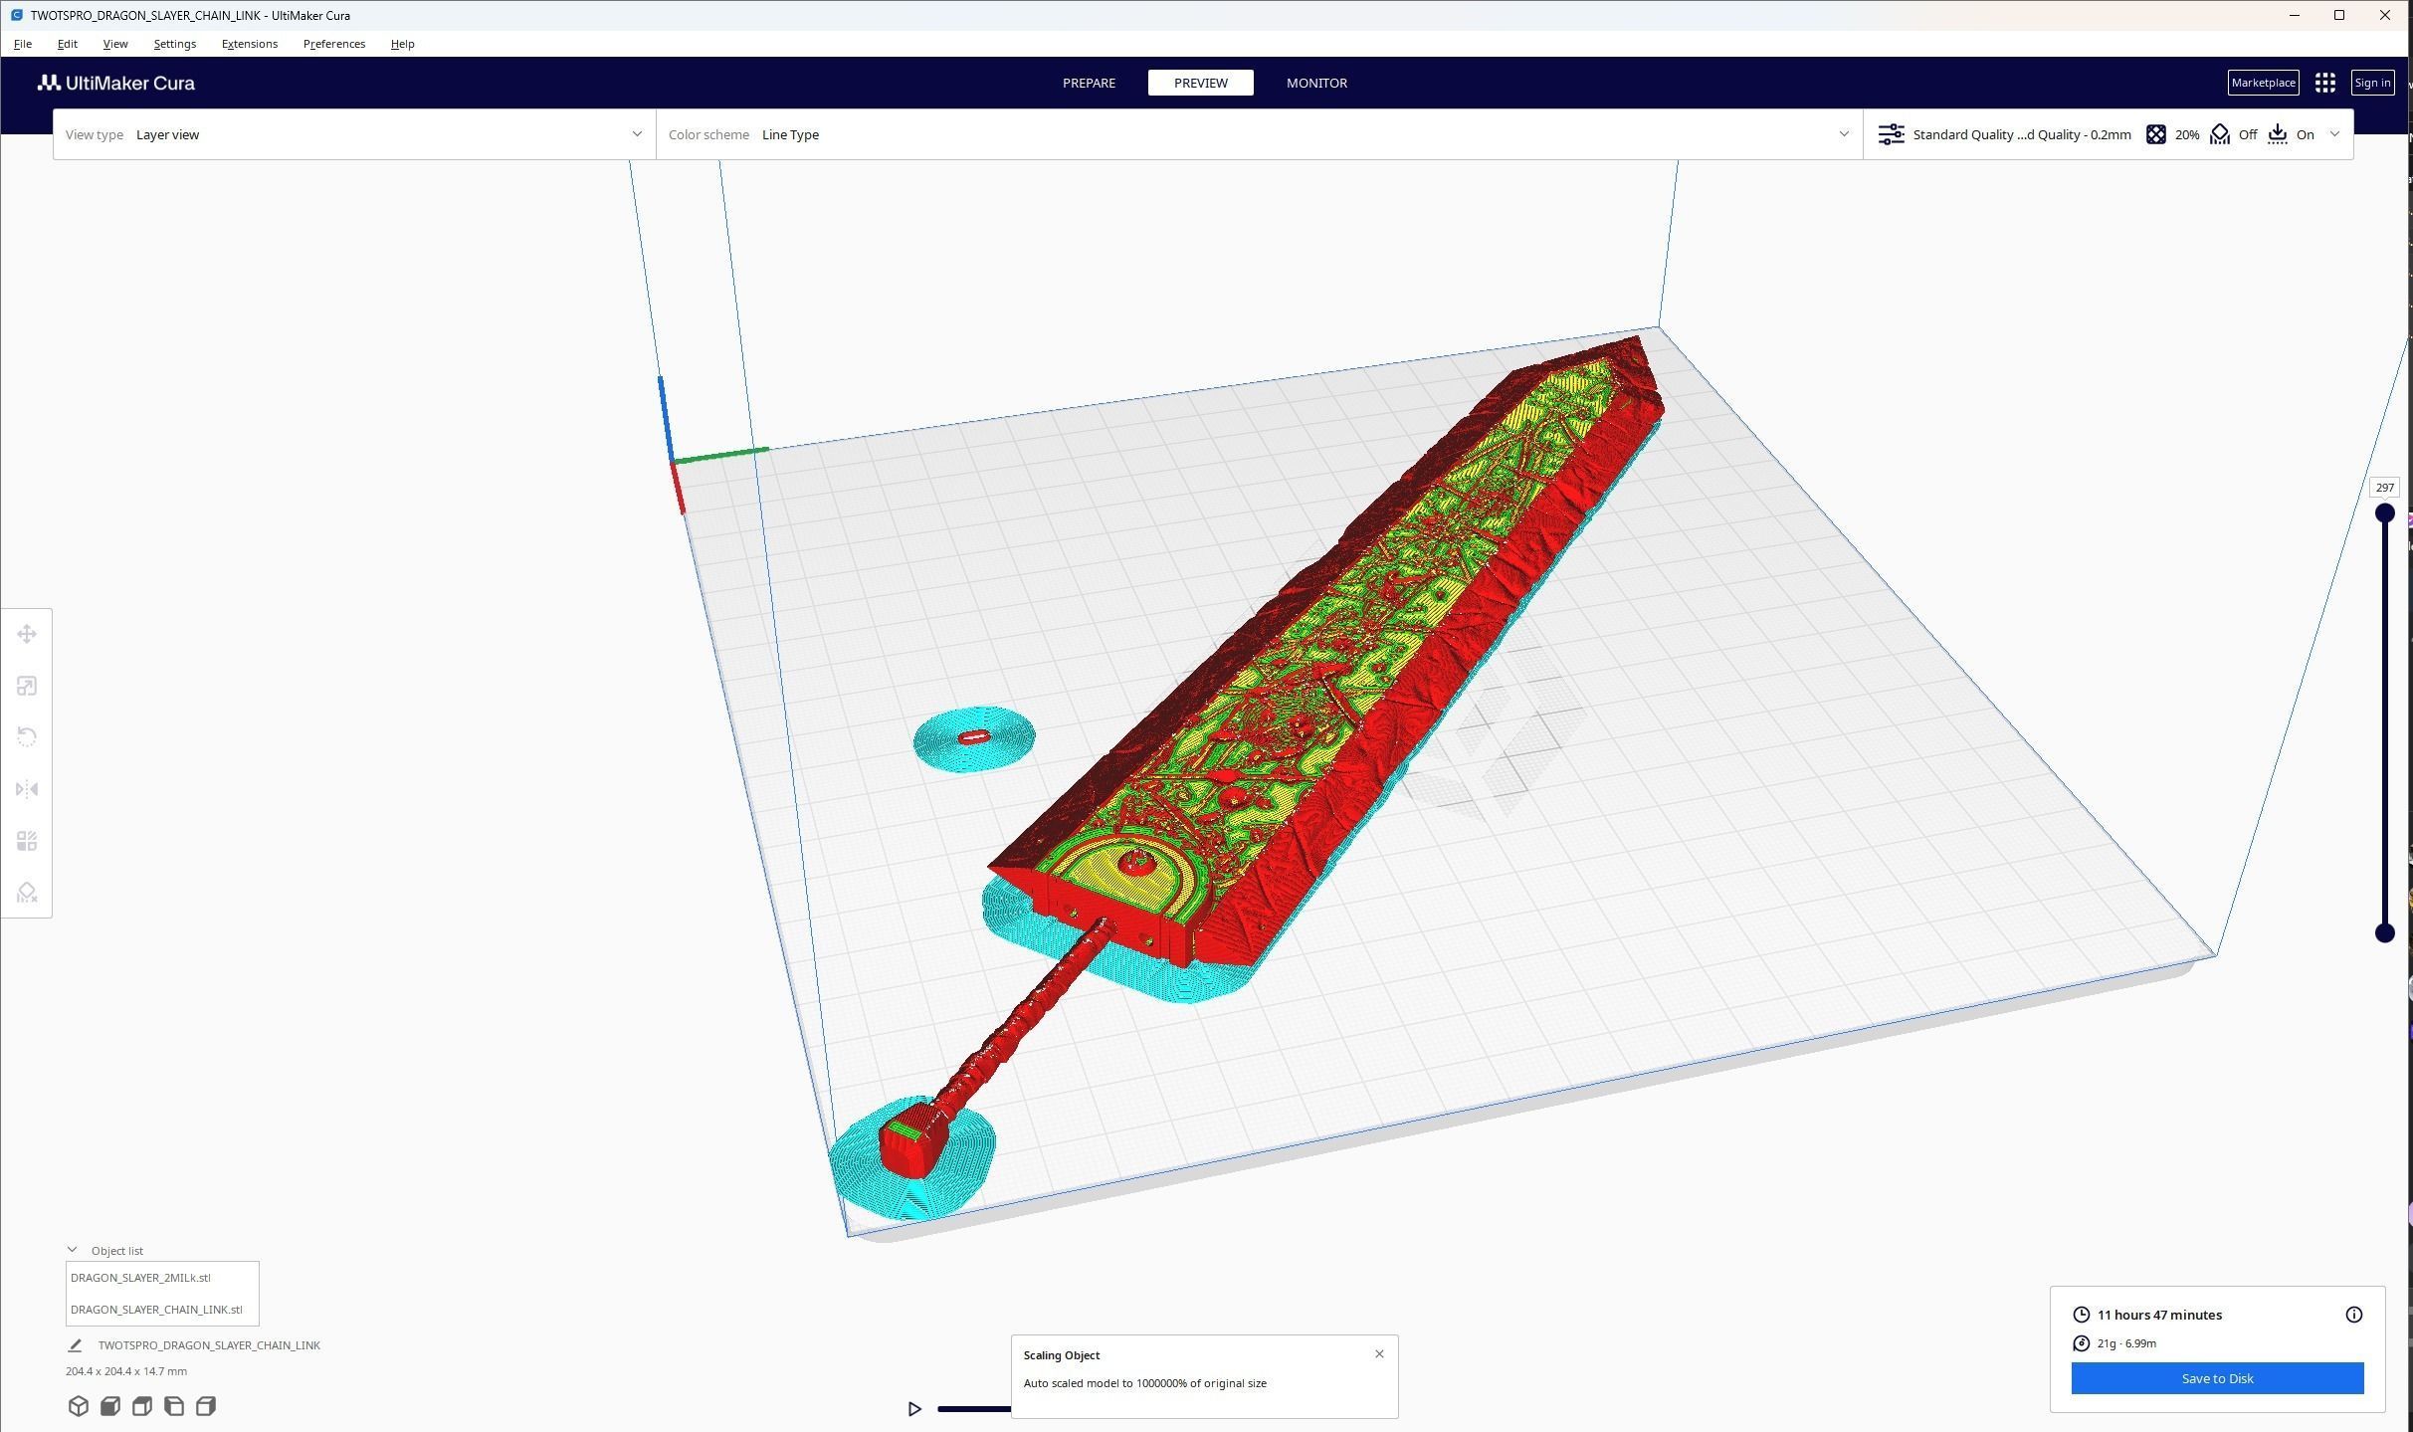Open the Settings menu

click(x=175, y=44)
